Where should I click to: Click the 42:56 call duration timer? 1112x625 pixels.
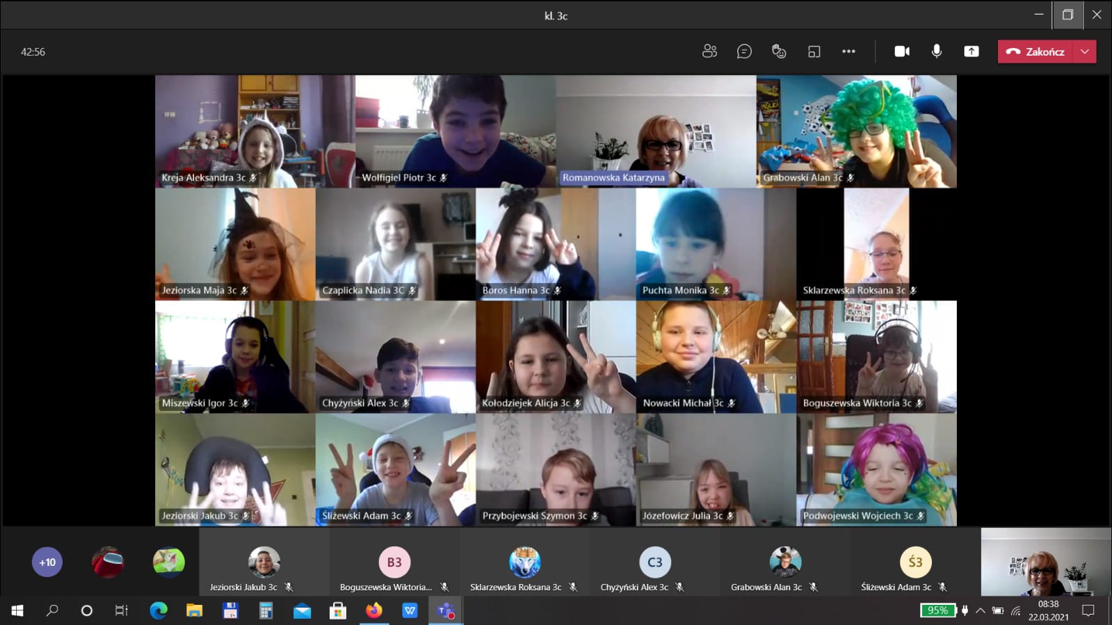(x=33, y=52)
